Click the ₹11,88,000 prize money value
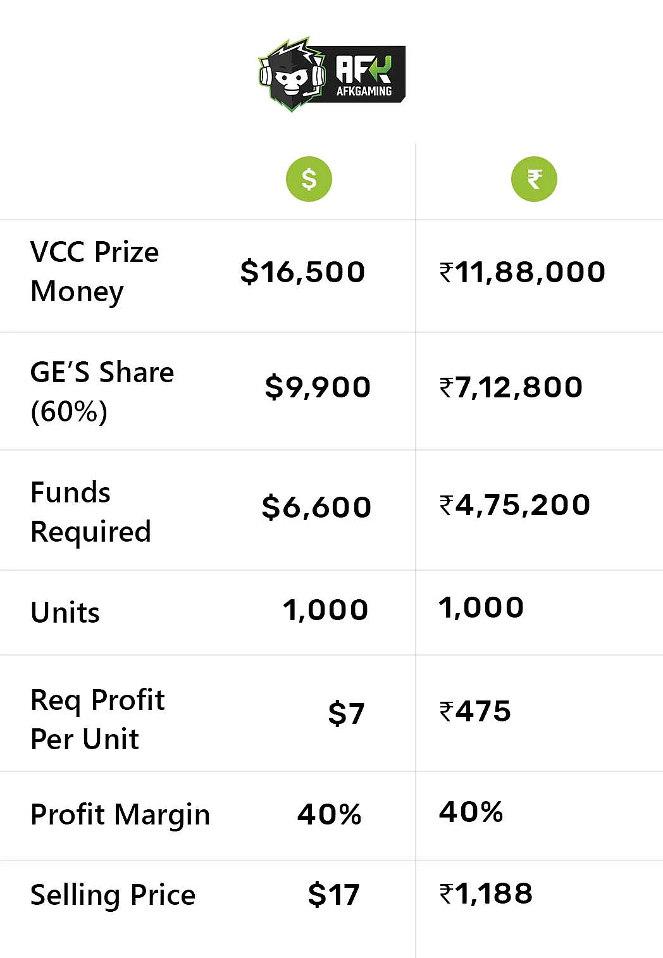The image size is (663, 958). pos(523,272)
